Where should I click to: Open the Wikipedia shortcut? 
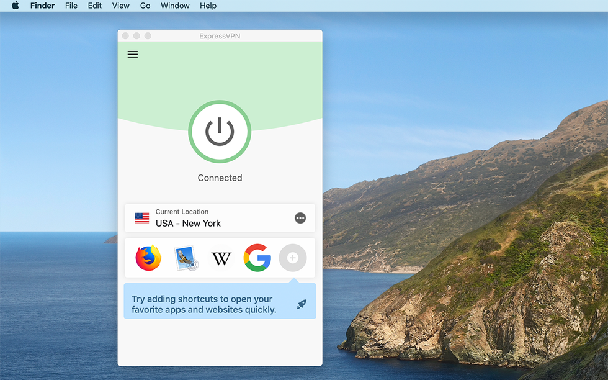[221, 258]
